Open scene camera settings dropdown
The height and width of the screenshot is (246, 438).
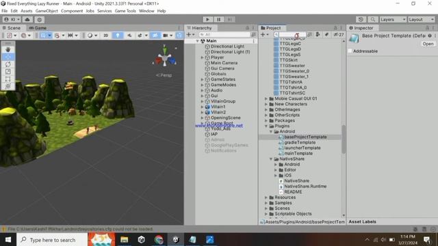click(168, 36)
